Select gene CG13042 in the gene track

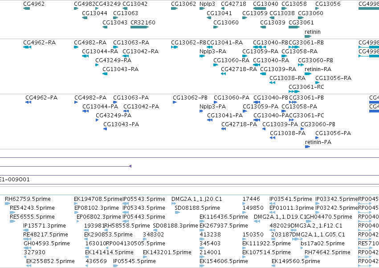point(135,4)
